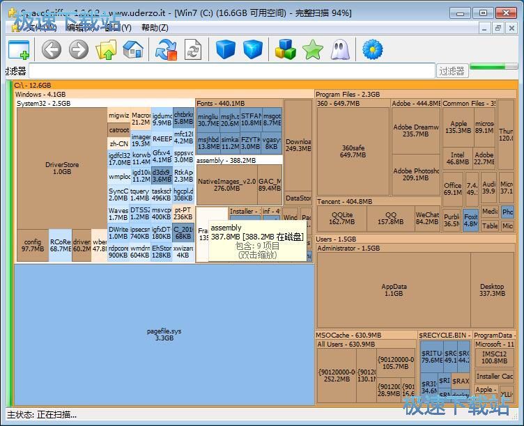Select the mingliu 30.7MB font block
This screenshot has height=426, width=524.
[x=208, y=120]
